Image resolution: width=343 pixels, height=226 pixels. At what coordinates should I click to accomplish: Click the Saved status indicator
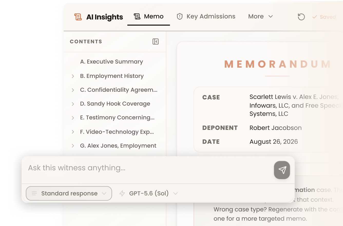pyautogui.click(x=324, y=17)
